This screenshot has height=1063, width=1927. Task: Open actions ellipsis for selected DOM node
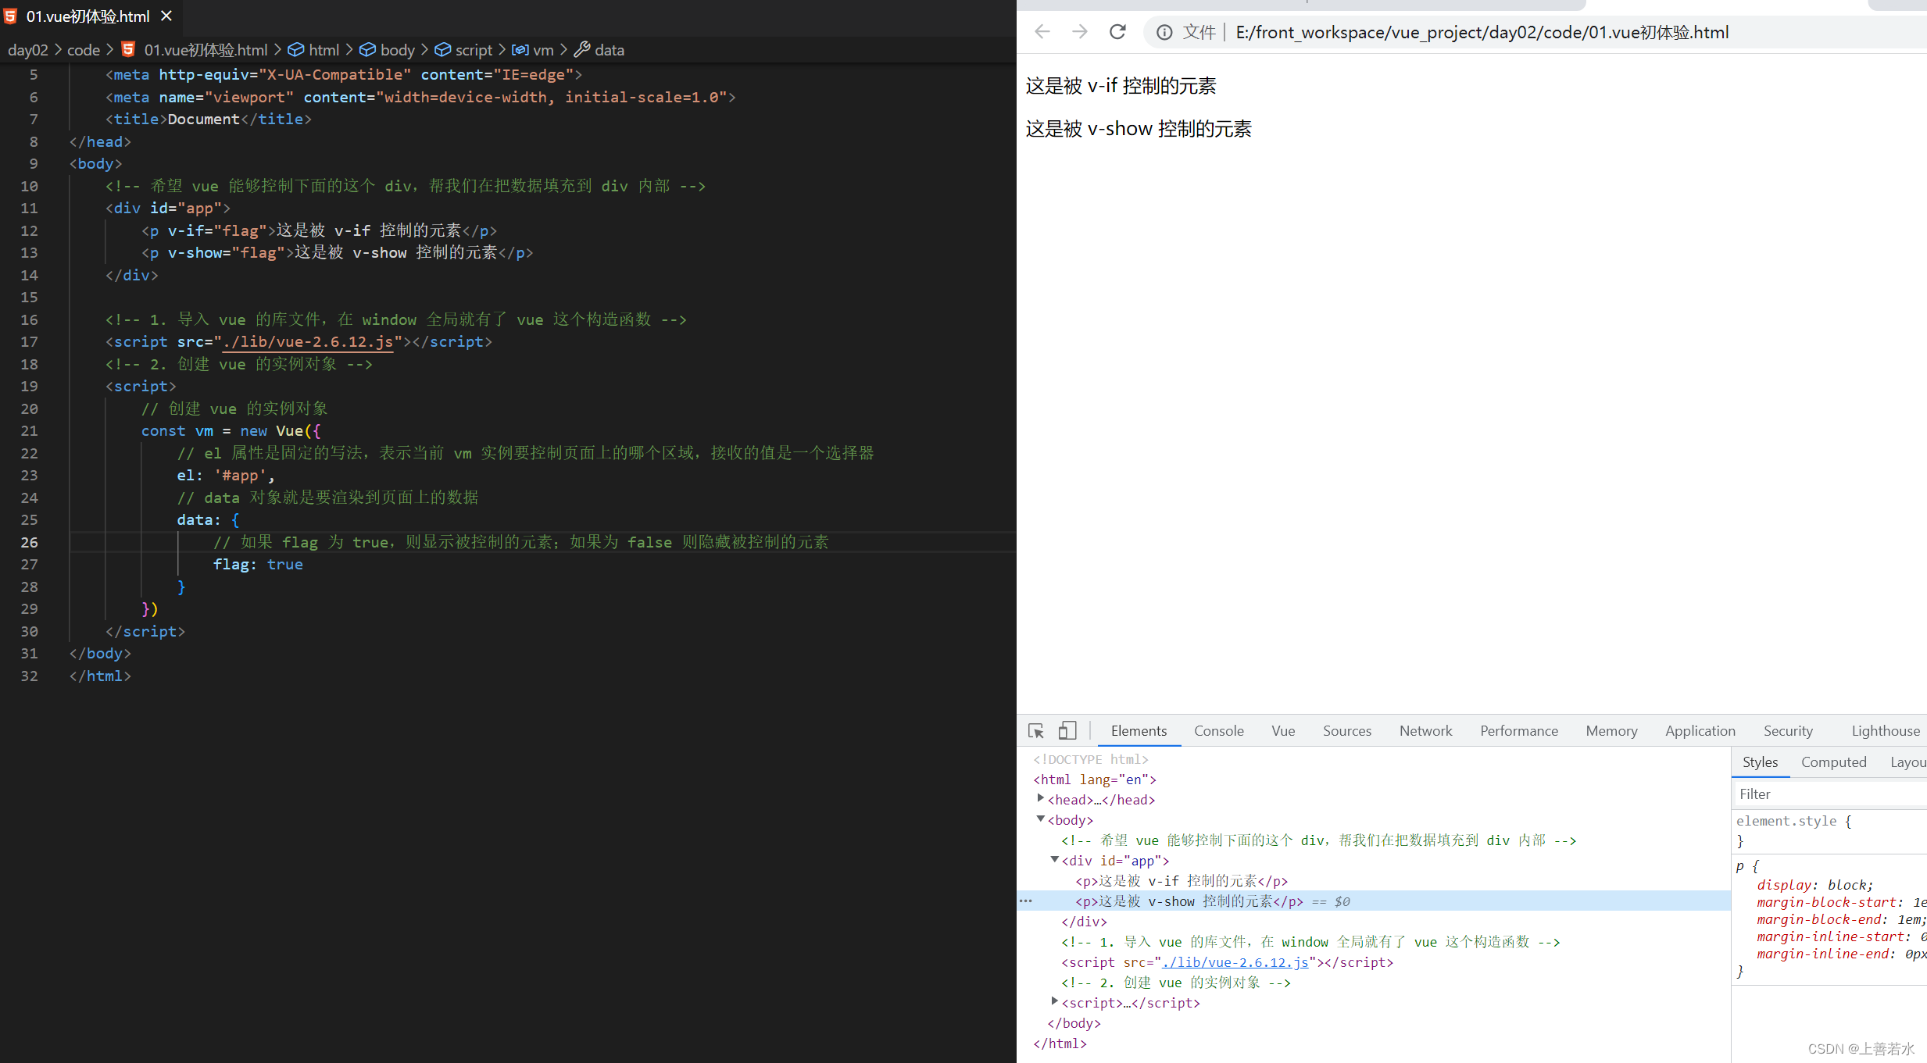[1026, 901]
